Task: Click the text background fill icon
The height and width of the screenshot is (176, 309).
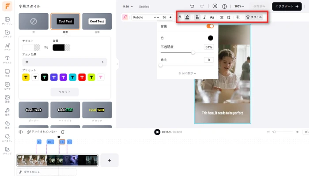Action: [x=187, y=17]
